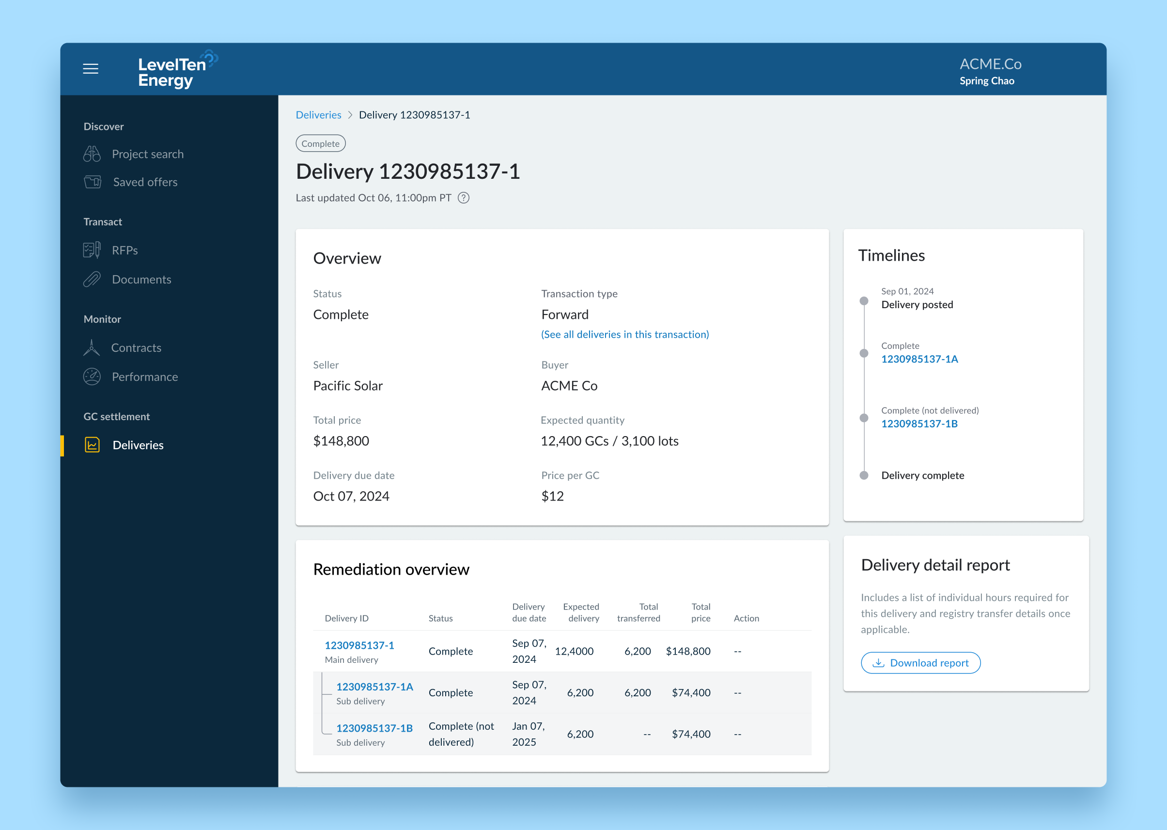Image resolution: width=1167 pixels, height=830 pixels.
Task: Open timeline link 1230985137-1B
Action: (x=919, y=423)
